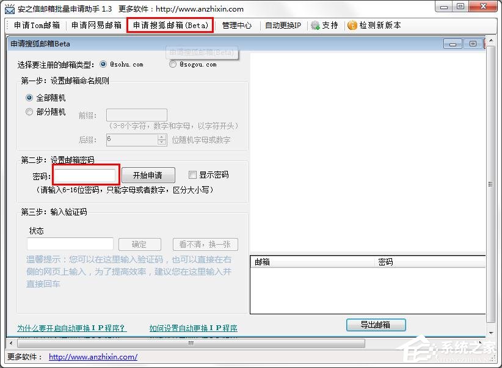
Task: Click the 邮箱 column header
Action: pos(312,262)
